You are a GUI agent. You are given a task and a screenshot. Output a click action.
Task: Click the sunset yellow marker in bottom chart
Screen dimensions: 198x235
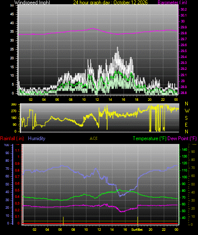138,221
